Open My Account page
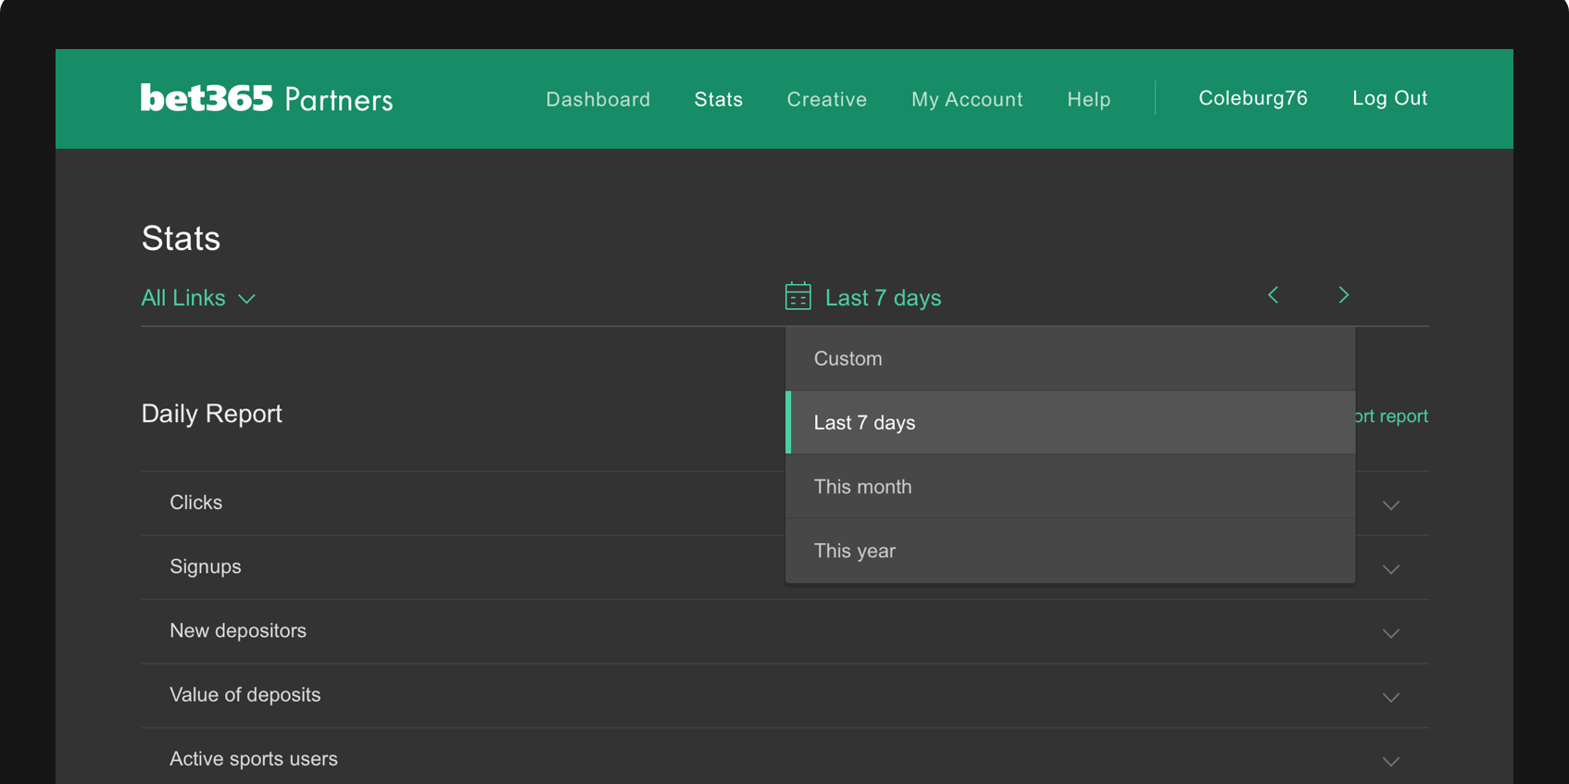1569x784 pixels. pyautogui.click(x=966, y=99)
